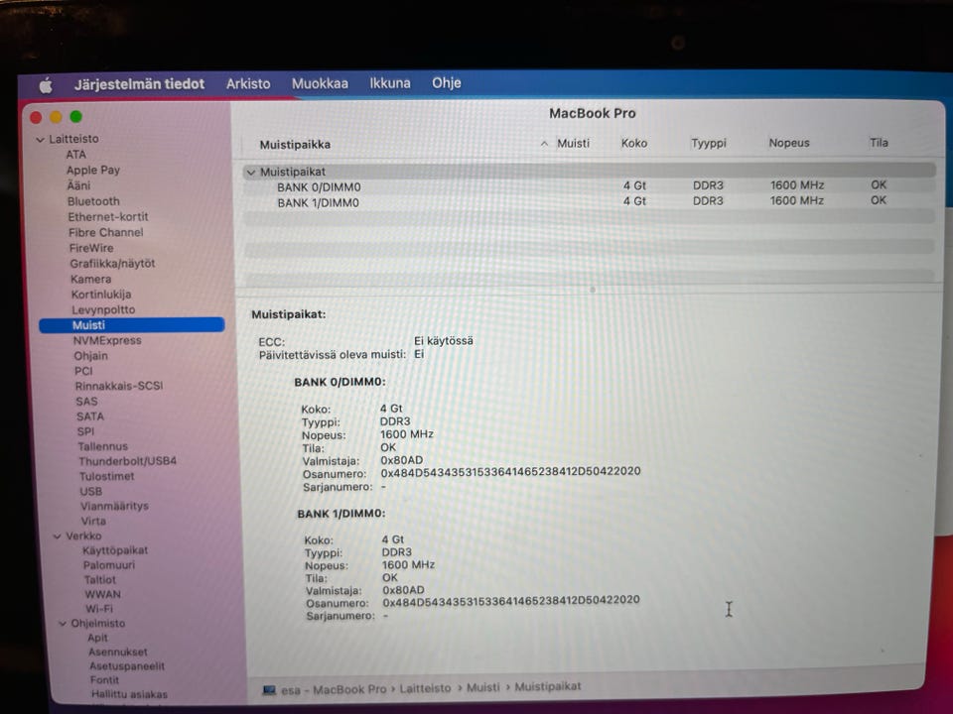
Task: Click Muisti in the path bar
Action: click(x=483, y=687)
